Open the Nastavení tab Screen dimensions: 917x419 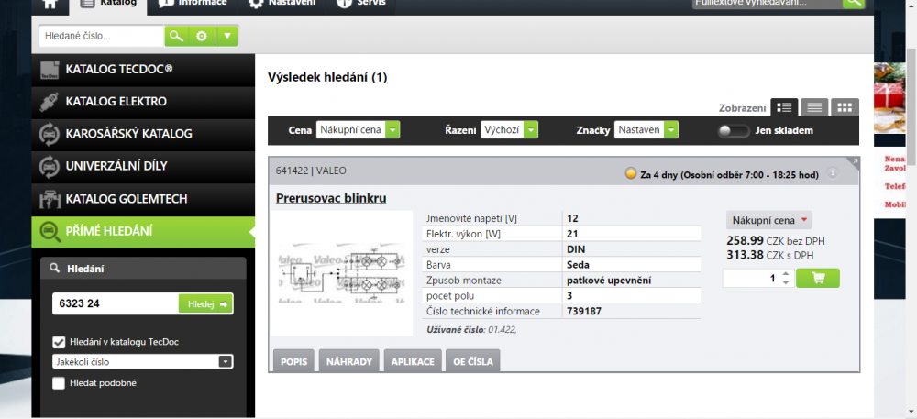(282, 5)
